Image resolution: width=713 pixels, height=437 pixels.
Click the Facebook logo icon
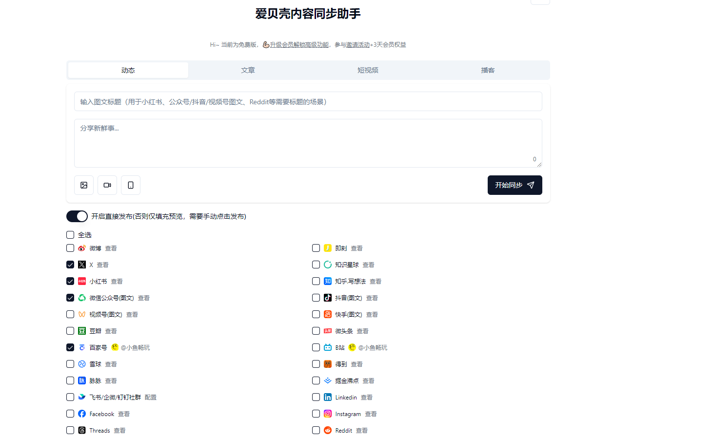pyautogui.click(x=82, y=414)
